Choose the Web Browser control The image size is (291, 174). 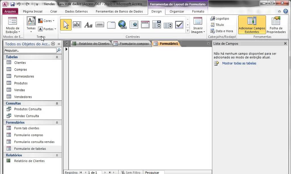pos(134,25)
